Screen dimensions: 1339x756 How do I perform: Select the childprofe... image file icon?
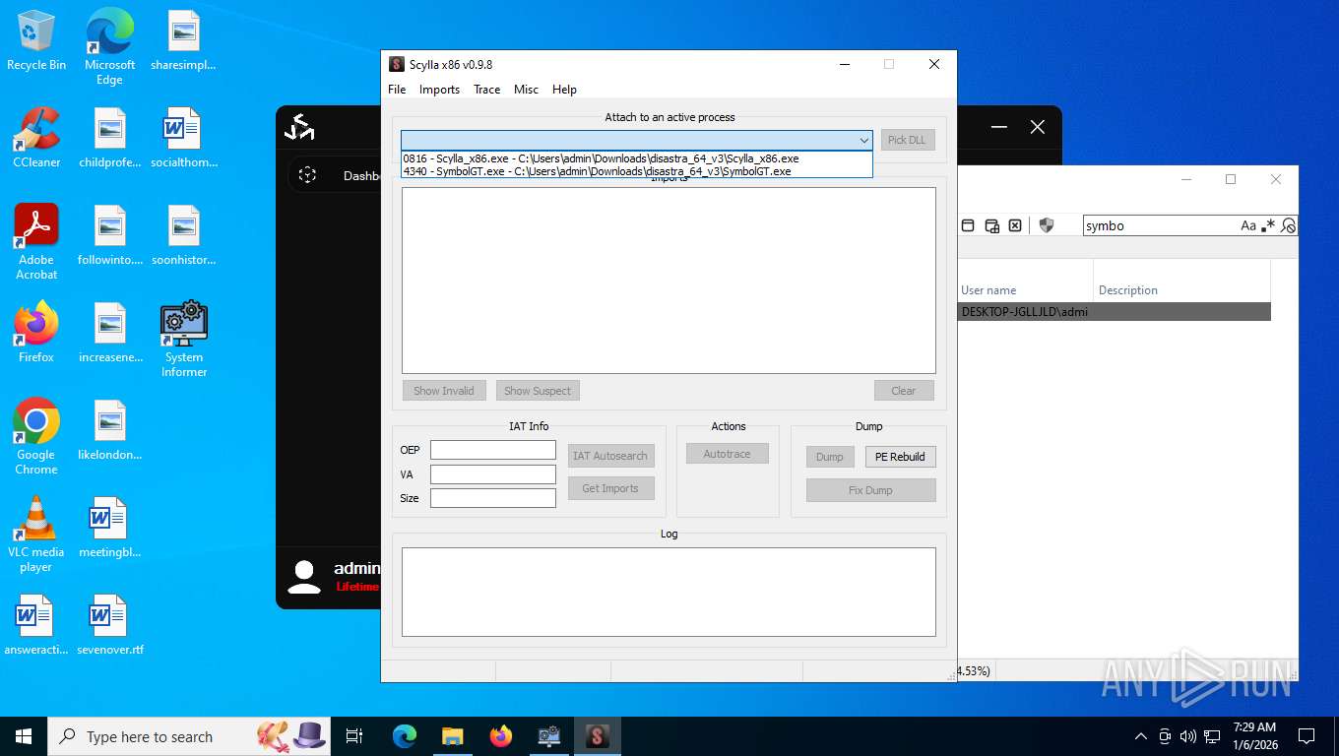(x=109, y=138)
